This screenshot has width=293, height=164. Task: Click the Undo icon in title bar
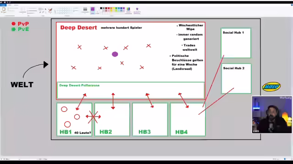pyautogui.click(x=7, y=2)
